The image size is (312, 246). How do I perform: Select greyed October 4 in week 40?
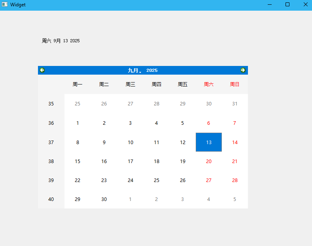[x=208, y=199]
